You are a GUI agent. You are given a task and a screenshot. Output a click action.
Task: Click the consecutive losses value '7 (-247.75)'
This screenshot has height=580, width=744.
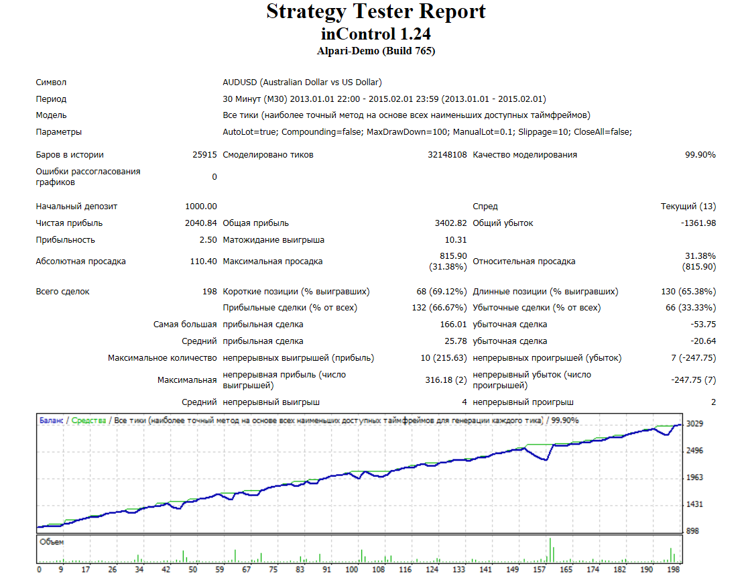(693, 358)
